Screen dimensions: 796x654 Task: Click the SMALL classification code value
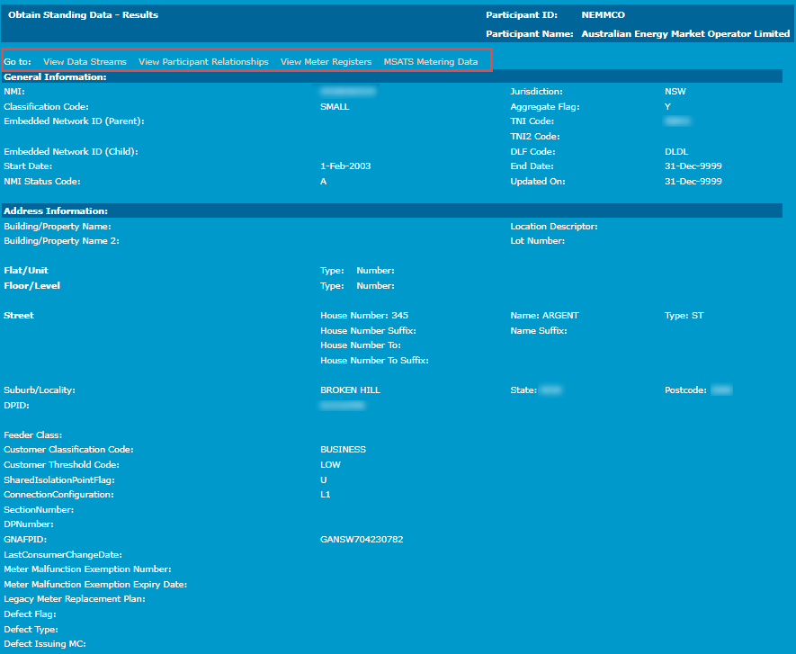[x=335, y=106]
